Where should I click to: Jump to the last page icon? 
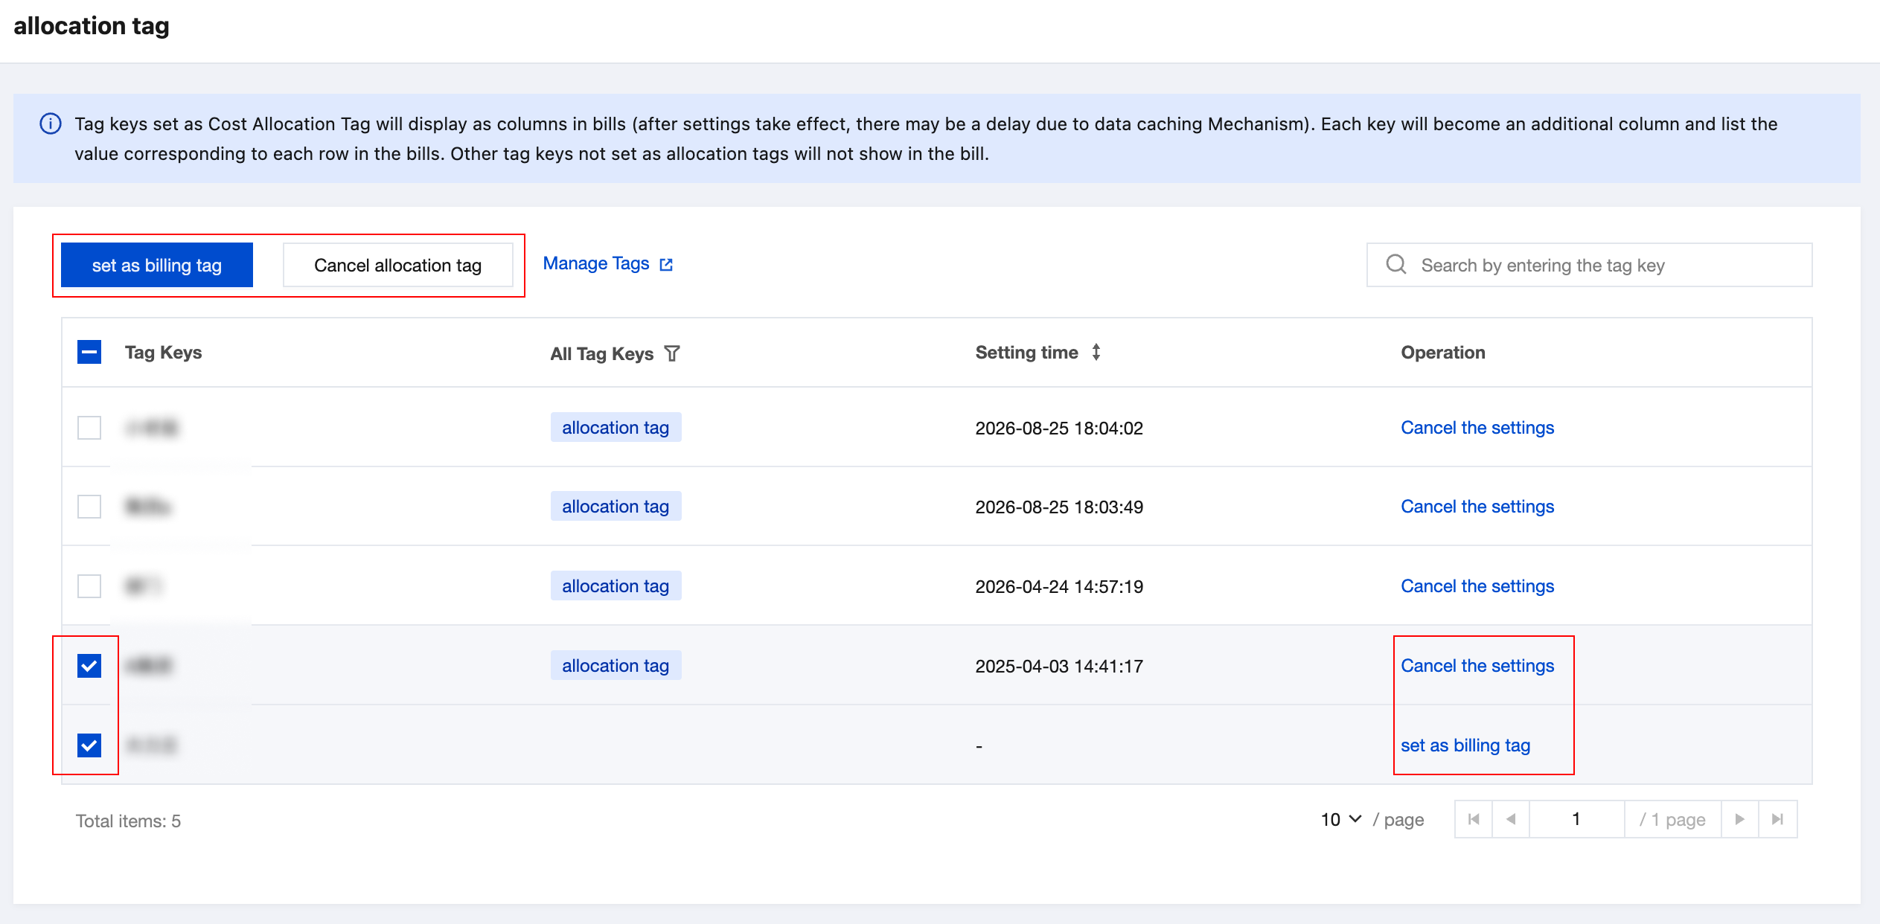[1778, 819]
